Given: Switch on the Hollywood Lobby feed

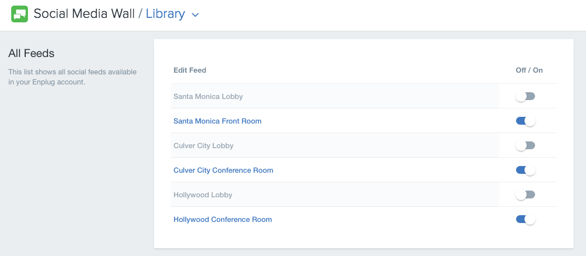Looking at the screenshot, I should pyautogui.click(x=525, y=195).
